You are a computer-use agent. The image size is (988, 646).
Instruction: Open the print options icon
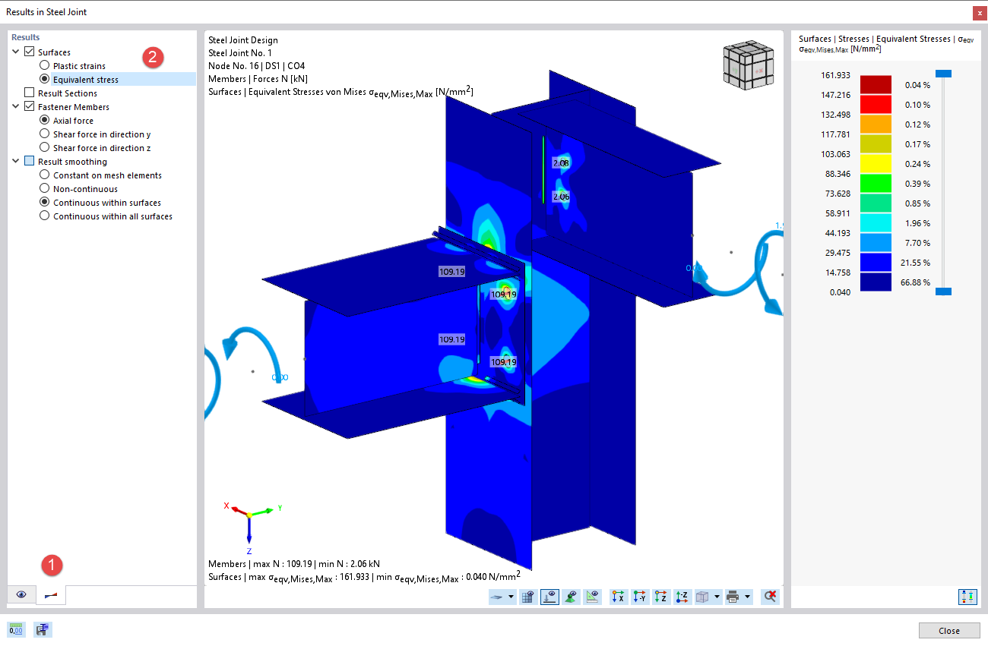click(733, 597)
